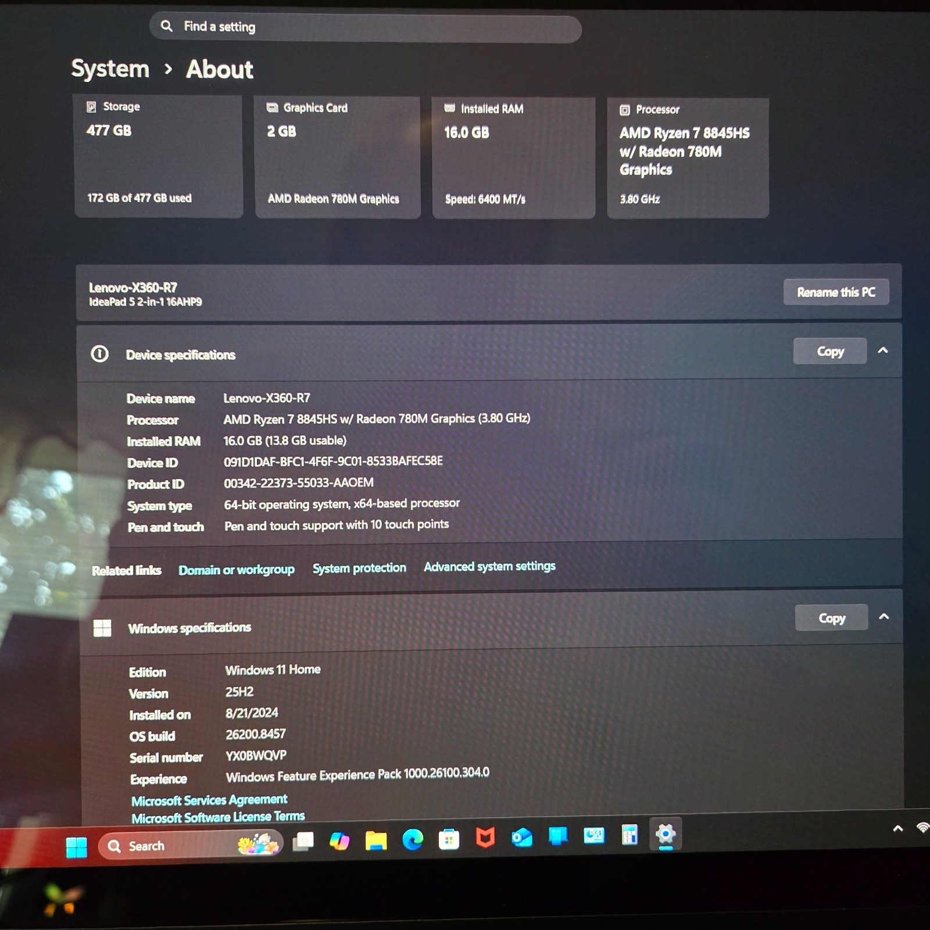Screen dimensions: 930x930
Task: Launch the Copilot app from the taskbar
Action: coord(339,840)
